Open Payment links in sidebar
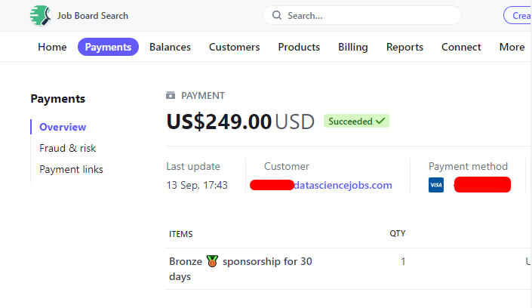Screen dimensions: 532x308 (71, 169)
